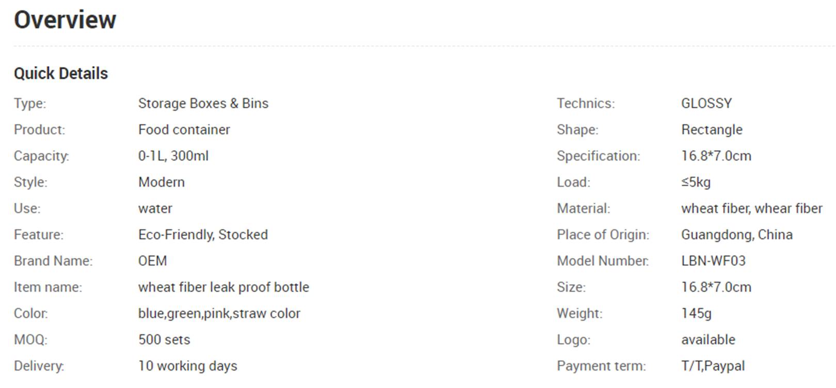Select the Quick Details subheading
Image resolution: width=836 pixels, height=388 pixels.
coord(61,73)
